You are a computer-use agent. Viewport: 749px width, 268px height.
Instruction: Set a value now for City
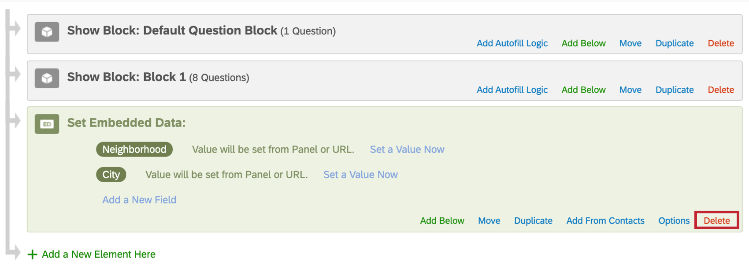(x=360, y=175)
